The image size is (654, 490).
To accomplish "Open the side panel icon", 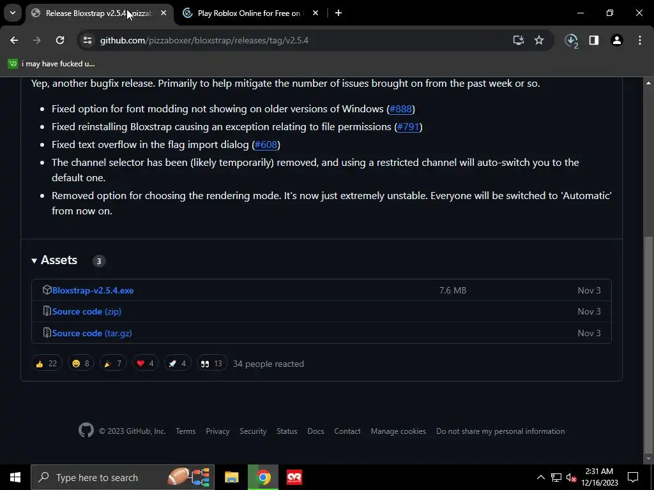I will (x=594, y=40).
